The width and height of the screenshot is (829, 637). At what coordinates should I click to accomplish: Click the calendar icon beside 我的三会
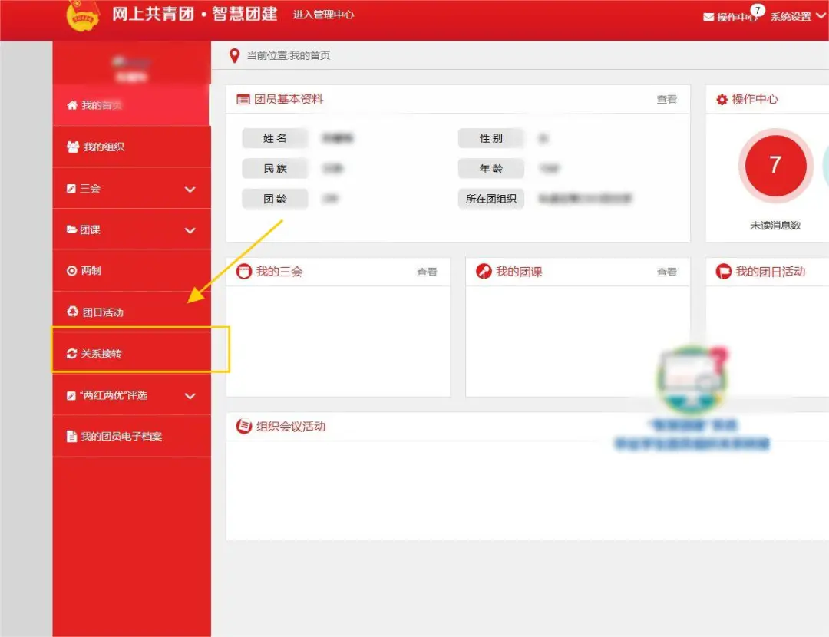pos(244,272)
